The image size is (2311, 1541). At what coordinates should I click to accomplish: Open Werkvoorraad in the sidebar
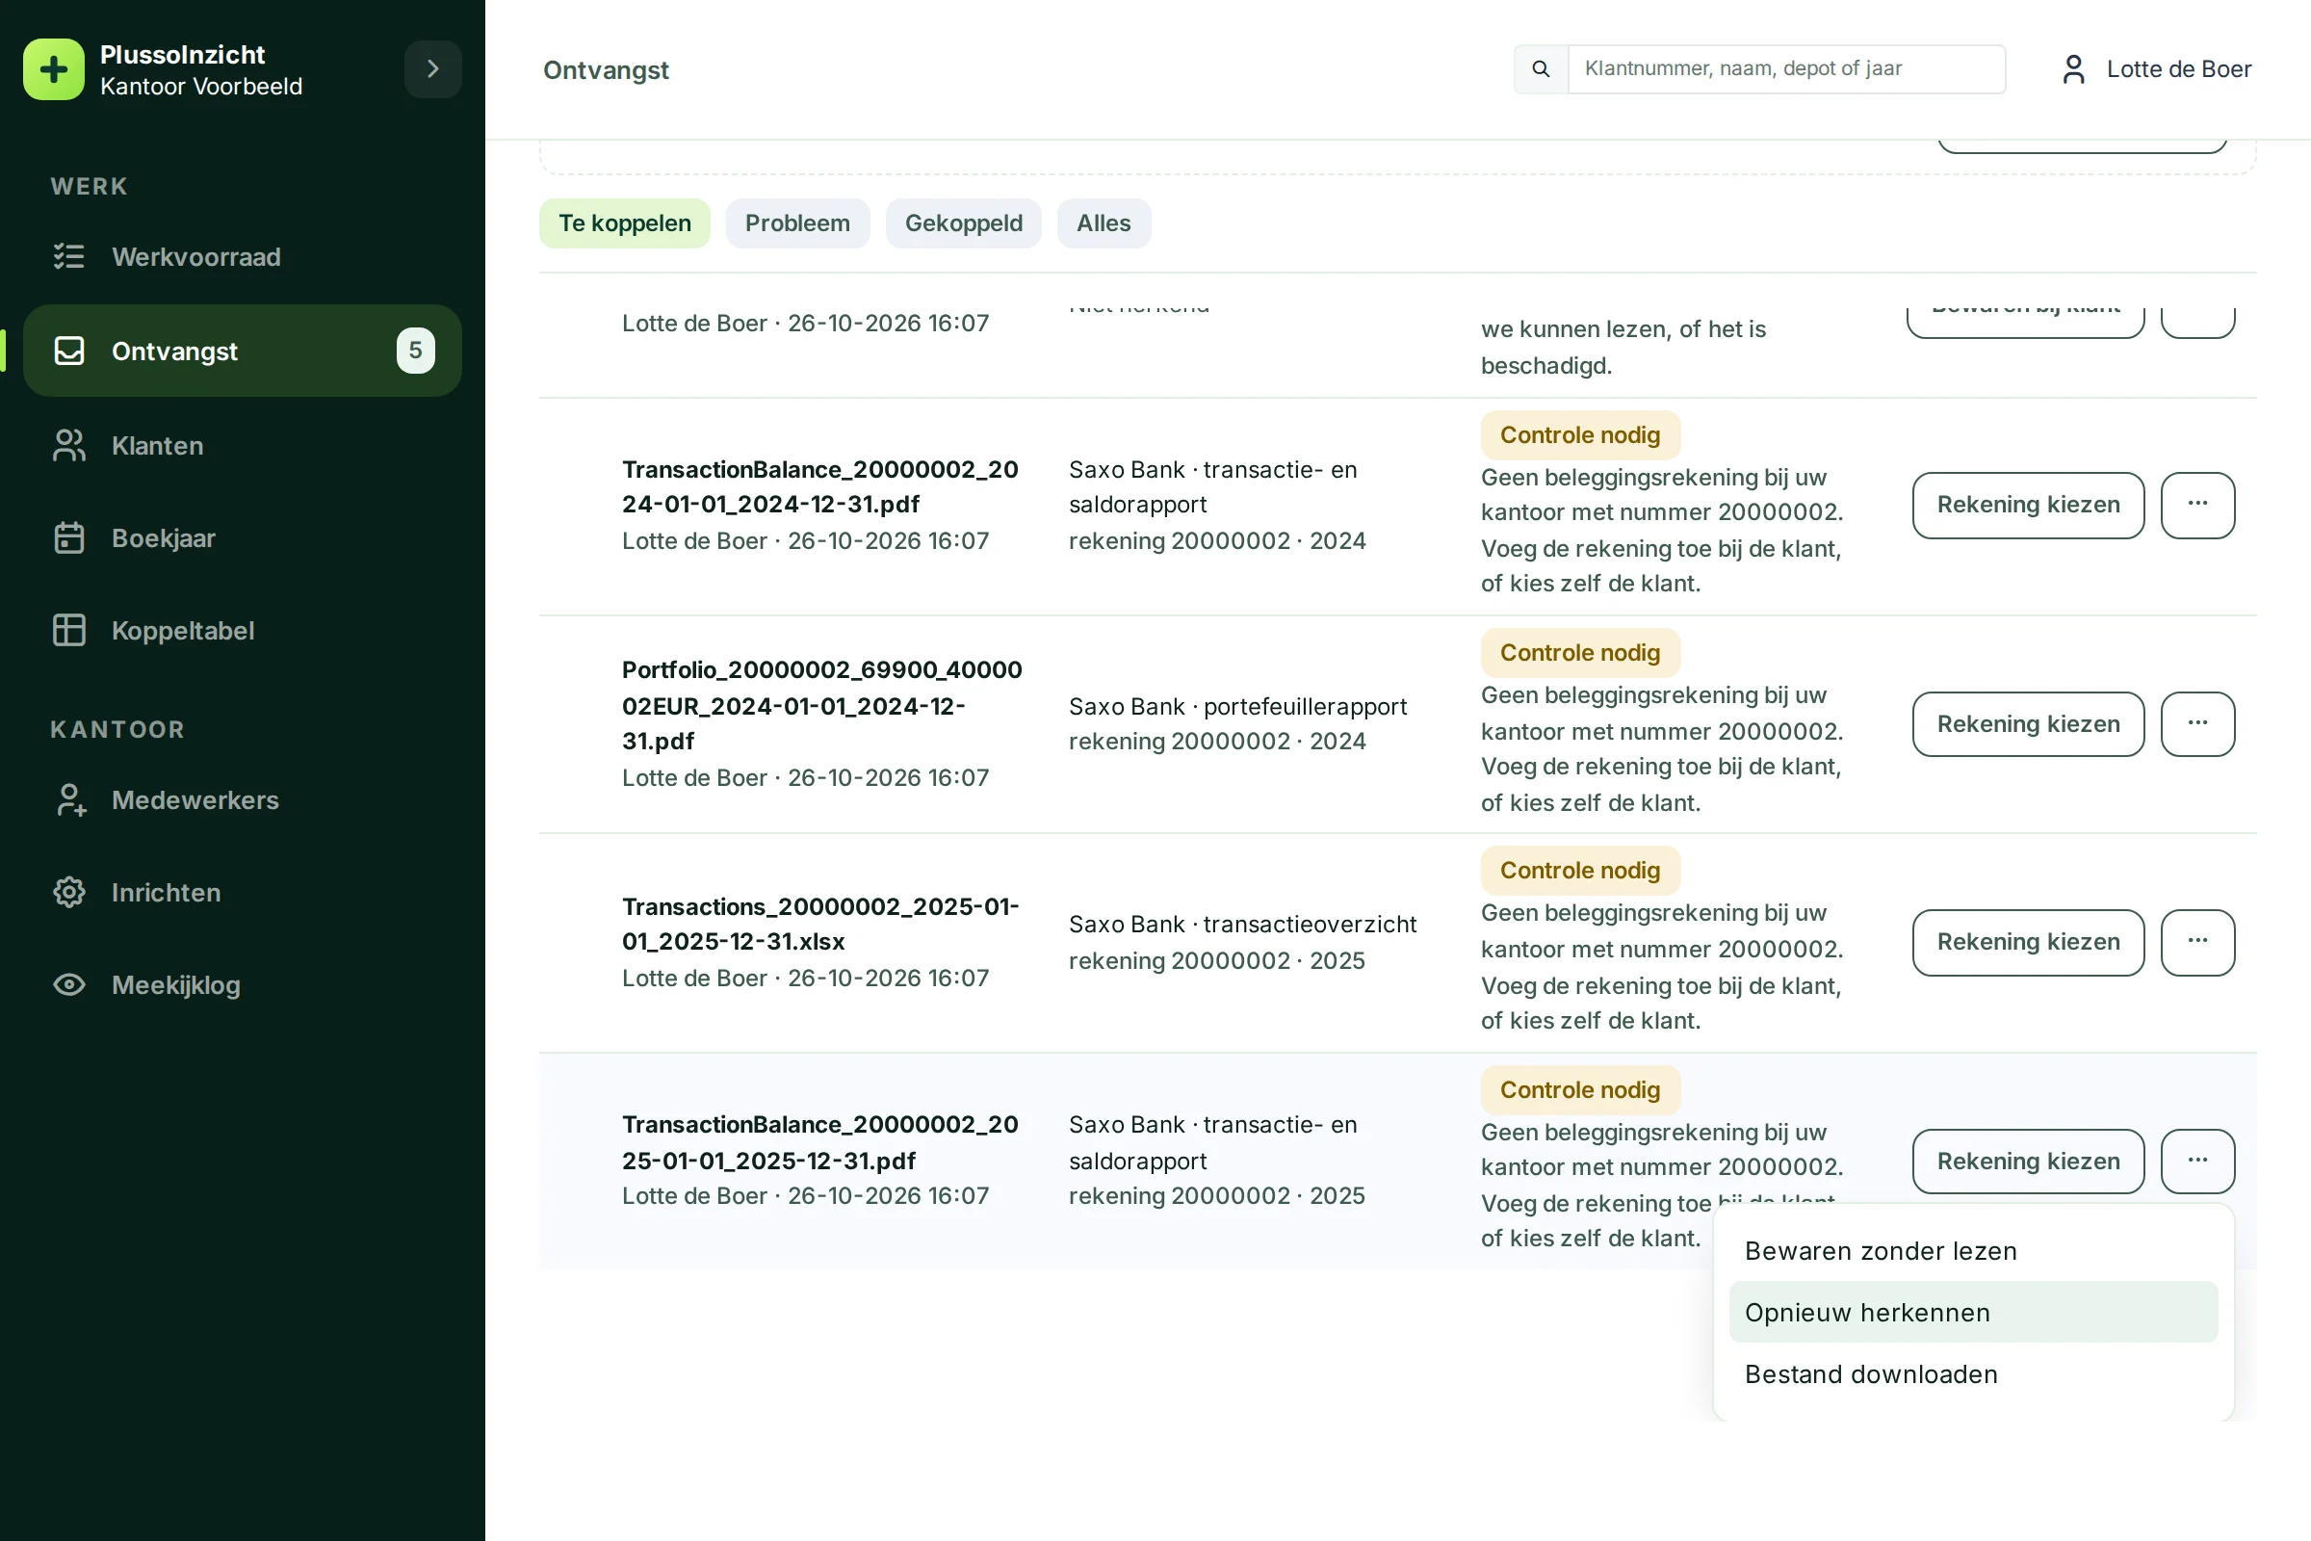tap(242, 256)
